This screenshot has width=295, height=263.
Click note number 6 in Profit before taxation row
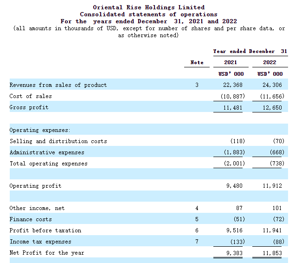(x=197, y=230)
